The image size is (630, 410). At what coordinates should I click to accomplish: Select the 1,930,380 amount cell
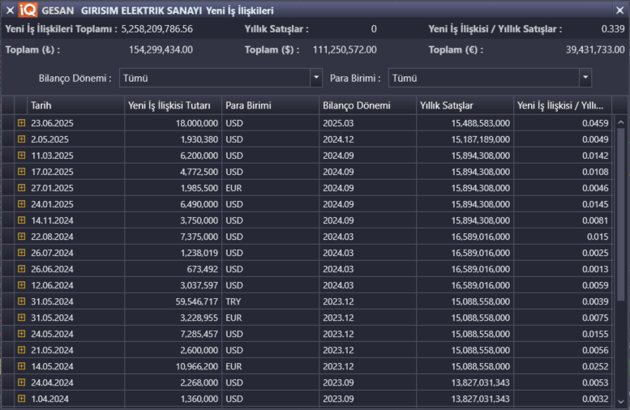(173, 139)
